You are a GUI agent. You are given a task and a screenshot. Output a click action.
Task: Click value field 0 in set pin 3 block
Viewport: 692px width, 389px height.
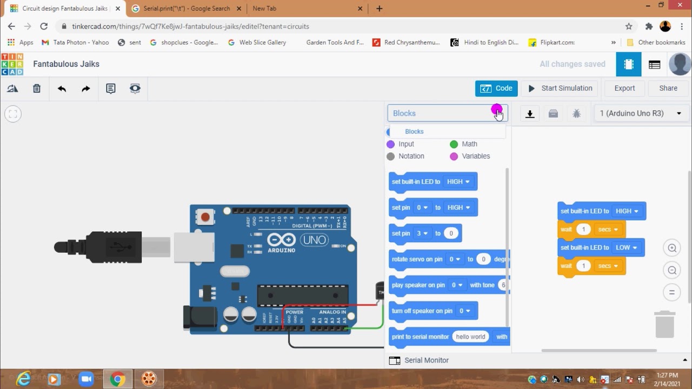pyautogui.click(x=451, y=233)
